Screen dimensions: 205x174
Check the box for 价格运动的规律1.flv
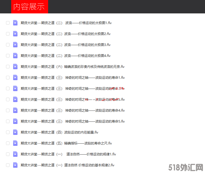click(x=8, y=154)
